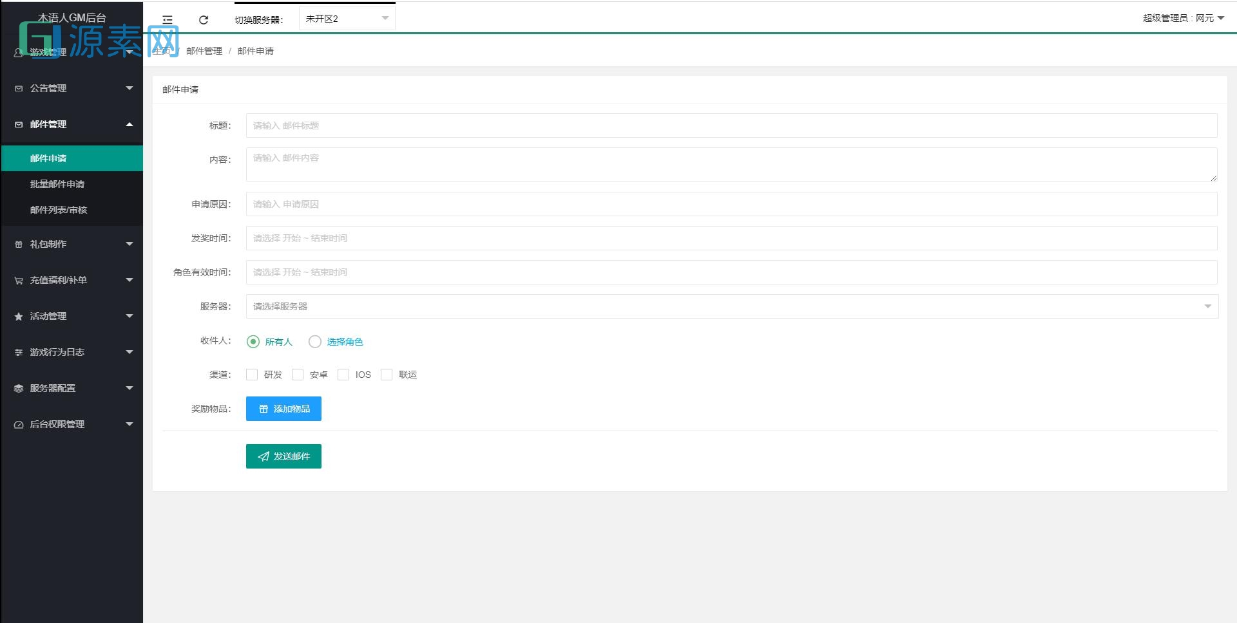The image size is (1237, 623).
Task: Check the 安卓 channel checkbox
Action: coord(298,375)
